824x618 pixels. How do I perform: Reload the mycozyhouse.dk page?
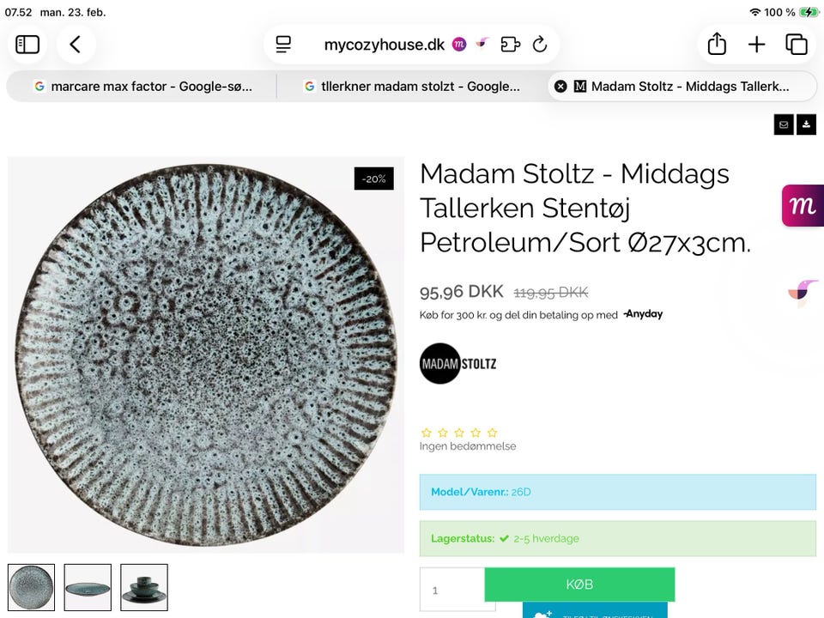tap(540, 45)
